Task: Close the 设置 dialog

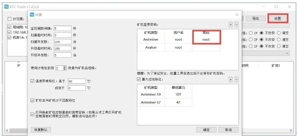Action: 237,15
